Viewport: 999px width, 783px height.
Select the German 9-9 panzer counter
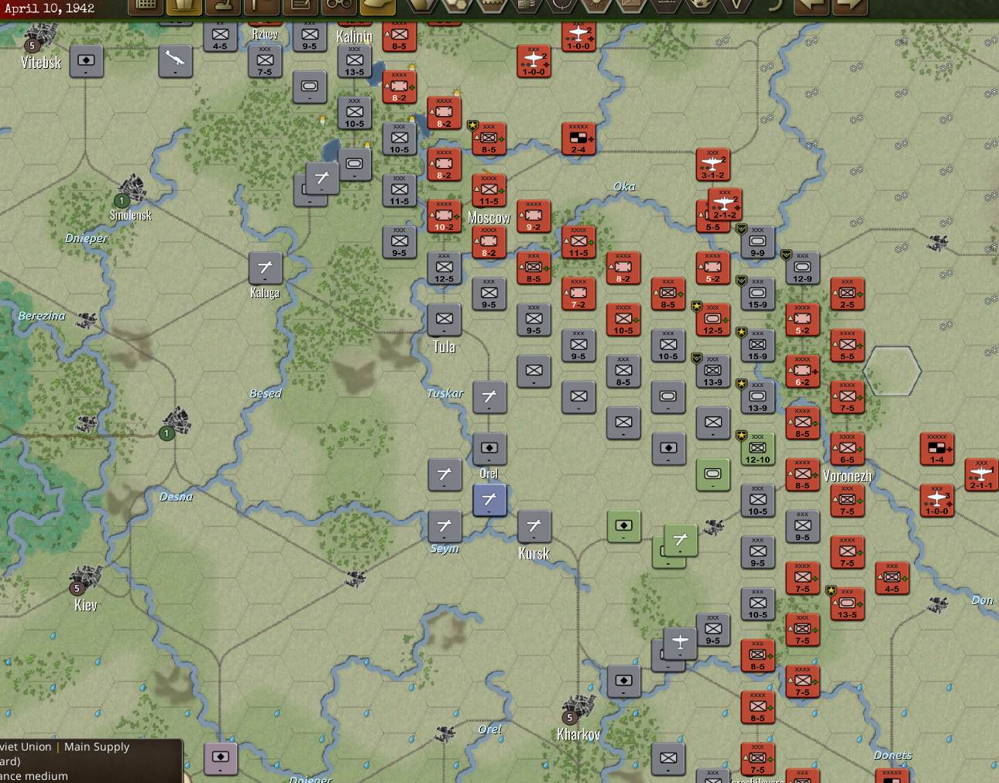[757, 242]
